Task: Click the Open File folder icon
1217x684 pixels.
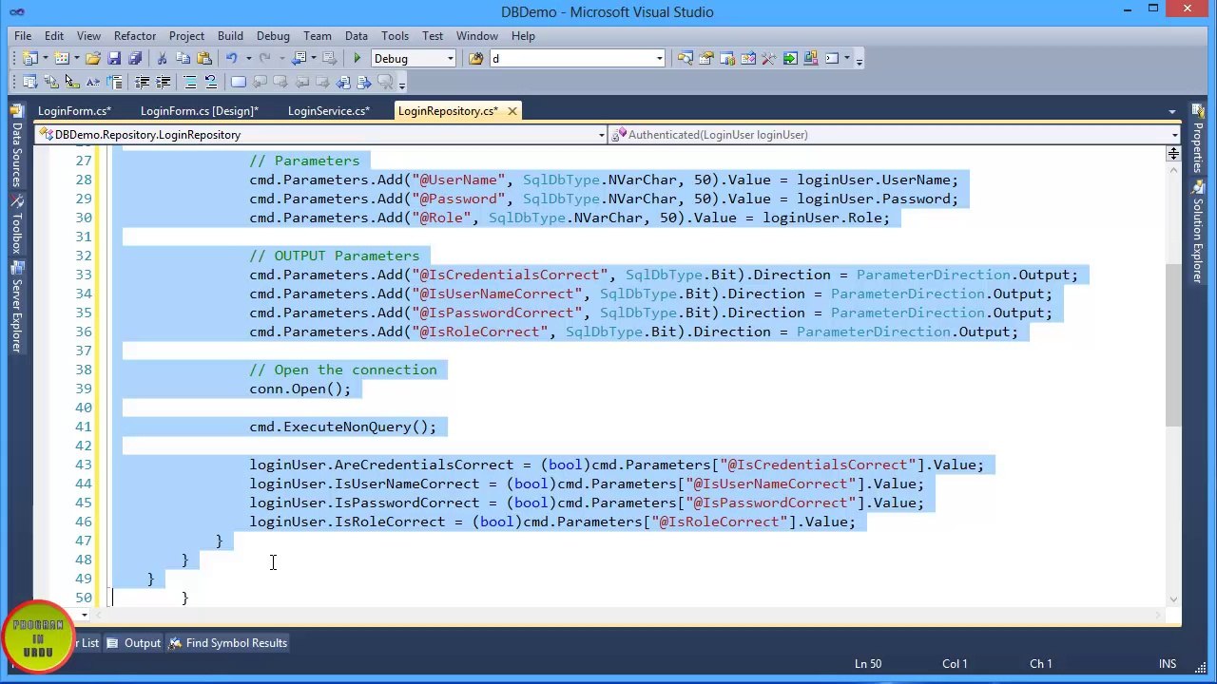Action: tap(93, 58)
